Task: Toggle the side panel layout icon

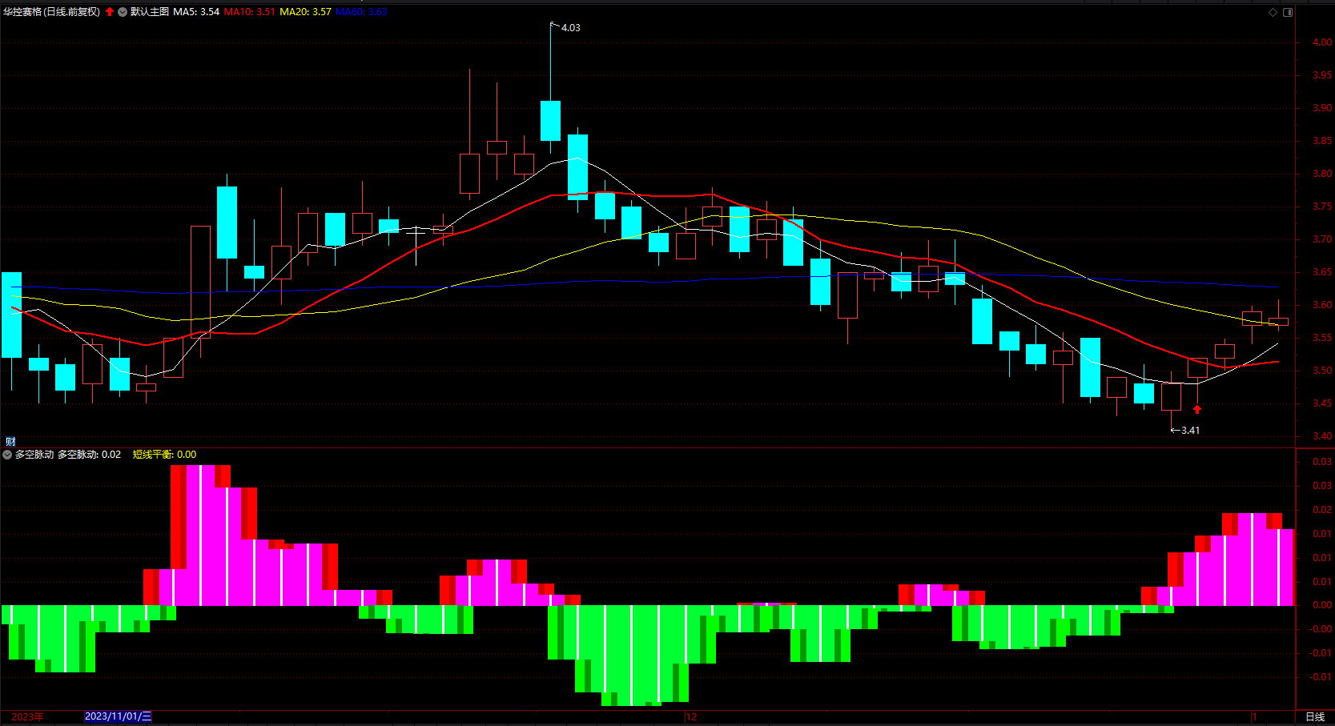Action: 1288,12
